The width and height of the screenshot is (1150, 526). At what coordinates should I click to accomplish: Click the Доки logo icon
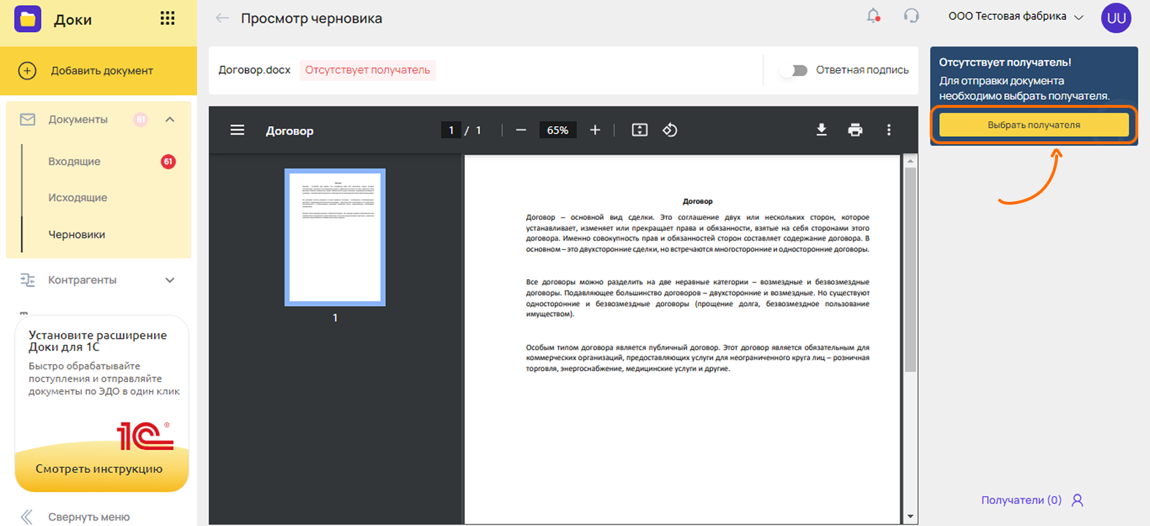pos(28,19)
